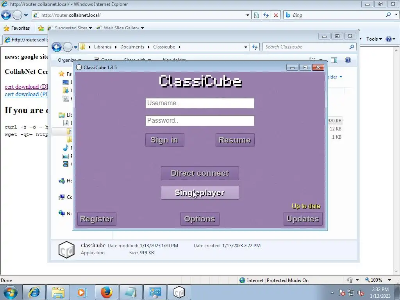Click ClassiCube icon in taskbar
This screenshot has width=400, height=300.
tap(179, 292)
